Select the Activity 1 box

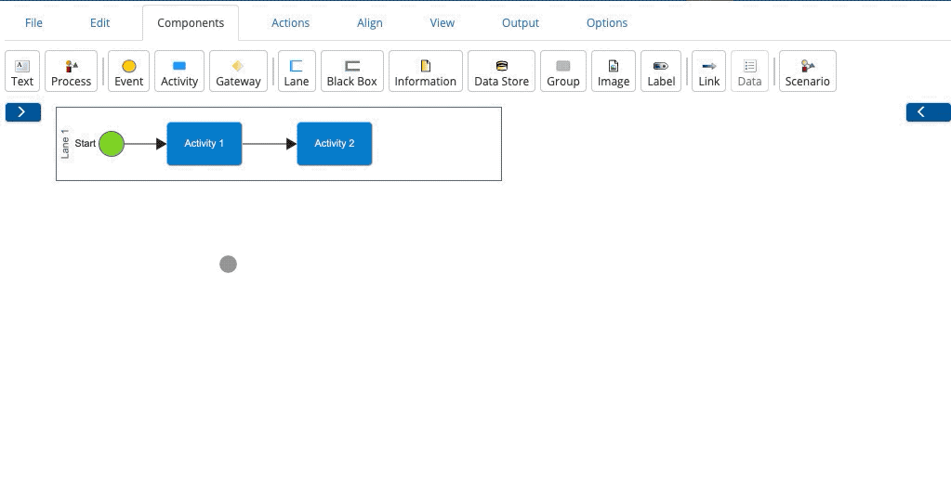click(205, 144)
